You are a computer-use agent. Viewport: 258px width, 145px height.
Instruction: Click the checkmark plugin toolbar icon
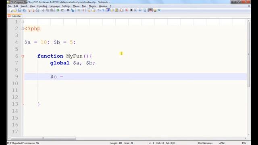[x=159, y=10]
